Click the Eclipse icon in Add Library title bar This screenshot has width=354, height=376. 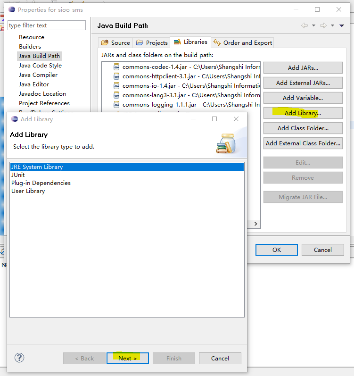pos(15,119)
